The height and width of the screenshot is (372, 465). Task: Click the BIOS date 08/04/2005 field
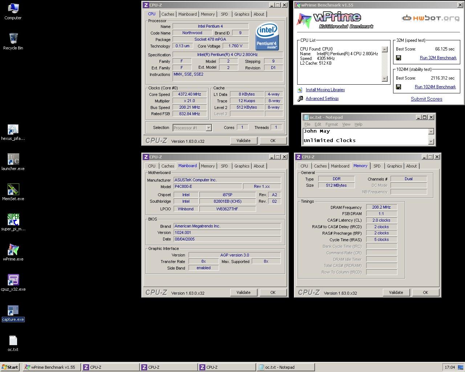click(227, 239)
